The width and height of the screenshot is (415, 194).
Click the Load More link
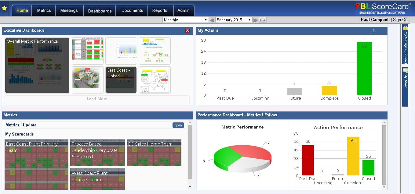point(97,99)
